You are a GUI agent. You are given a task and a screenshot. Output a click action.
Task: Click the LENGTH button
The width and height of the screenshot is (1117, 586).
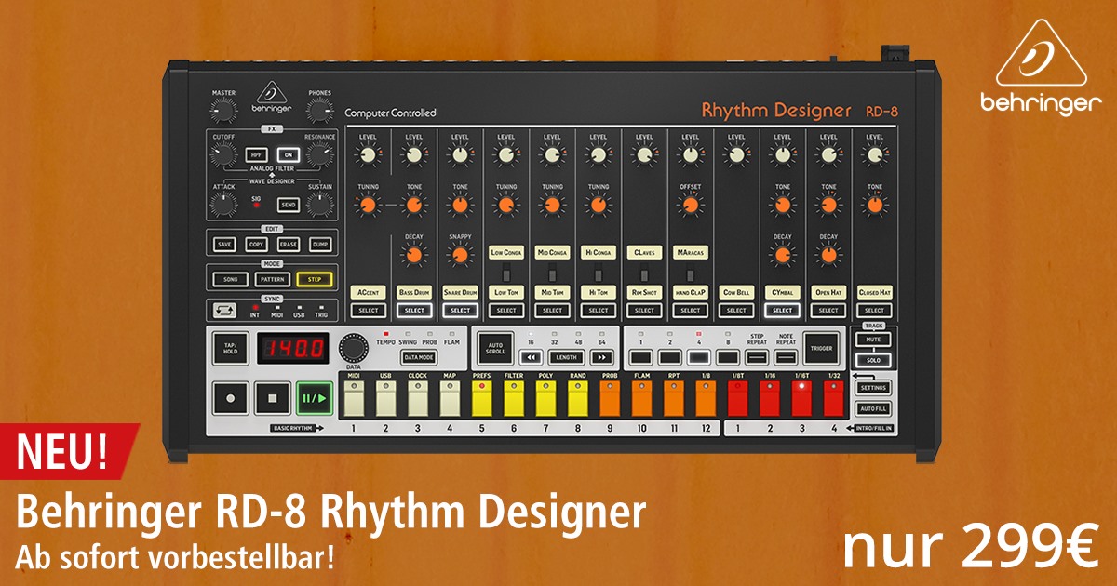coord(567,356)
